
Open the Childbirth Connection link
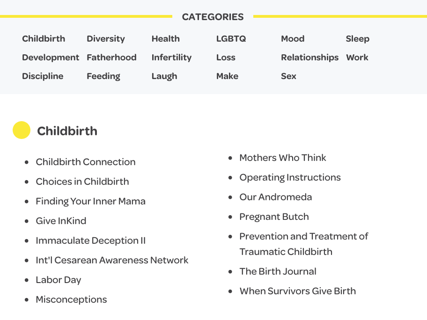click(86, 162)
